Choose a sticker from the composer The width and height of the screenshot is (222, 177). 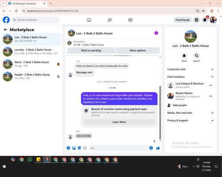click(x=79, y=148)
